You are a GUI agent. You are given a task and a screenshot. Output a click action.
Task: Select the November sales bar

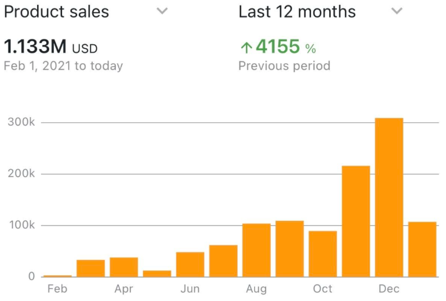(356, 221)
